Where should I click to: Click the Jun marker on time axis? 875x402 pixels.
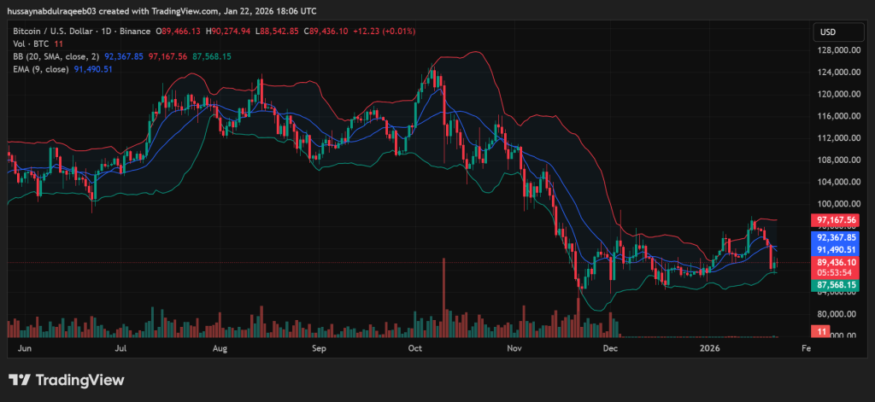pos(24,348)
